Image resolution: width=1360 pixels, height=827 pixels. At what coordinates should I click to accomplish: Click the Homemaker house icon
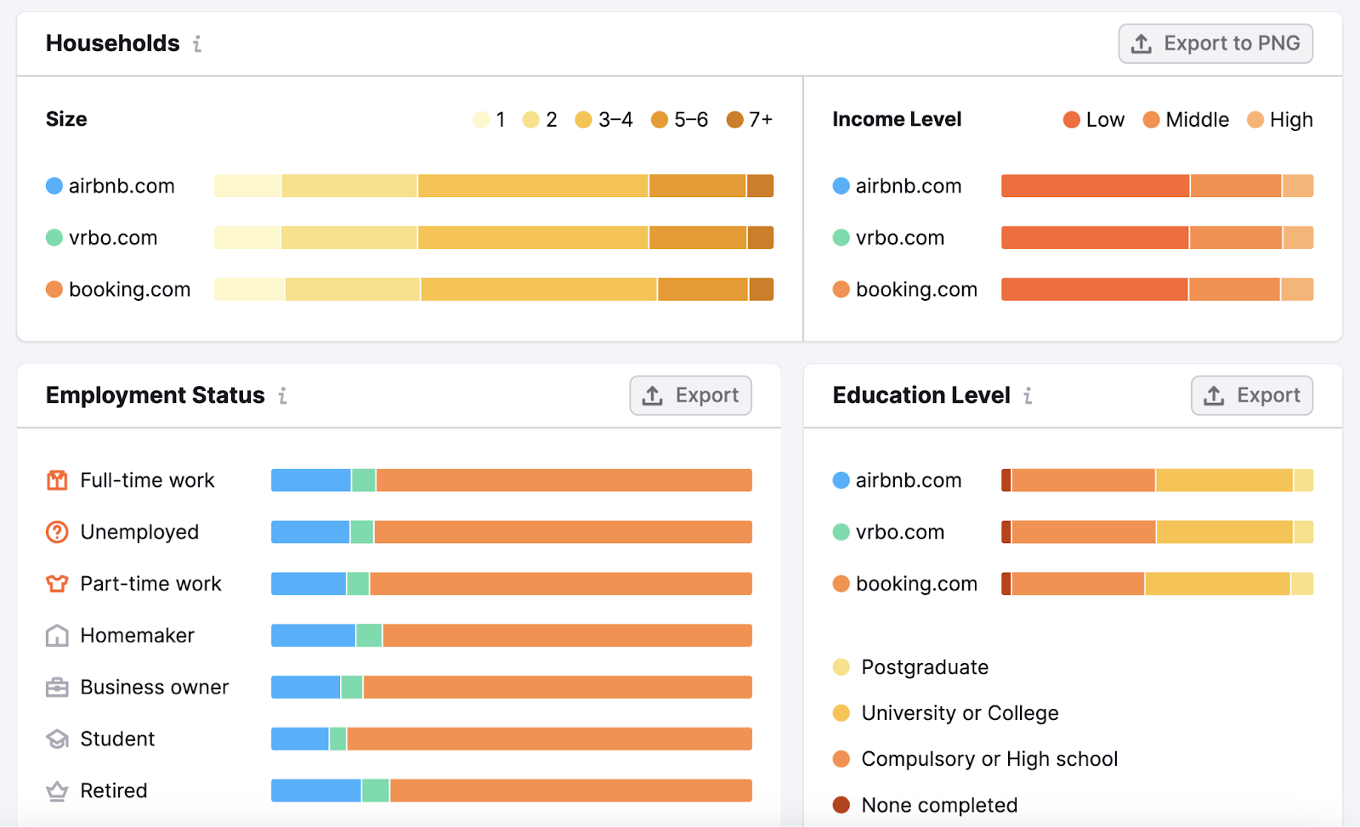pos(55,635)
